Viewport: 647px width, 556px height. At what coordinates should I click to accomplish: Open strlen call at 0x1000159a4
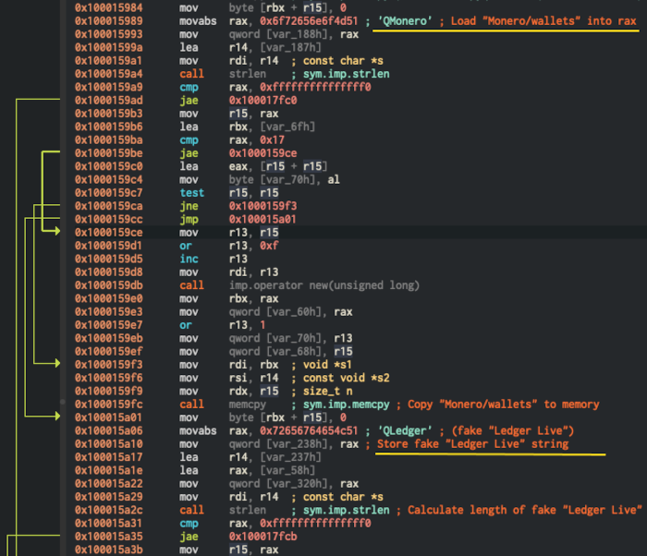[x=248, y=74]
